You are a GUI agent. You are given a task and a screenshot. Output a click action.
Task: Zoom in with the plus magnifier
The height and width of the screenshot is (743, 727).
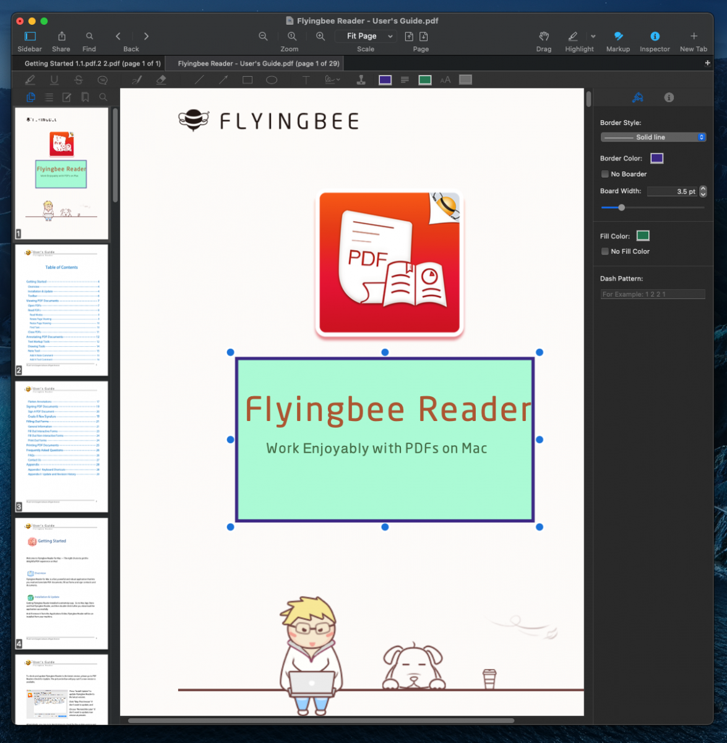click(320, 37)
